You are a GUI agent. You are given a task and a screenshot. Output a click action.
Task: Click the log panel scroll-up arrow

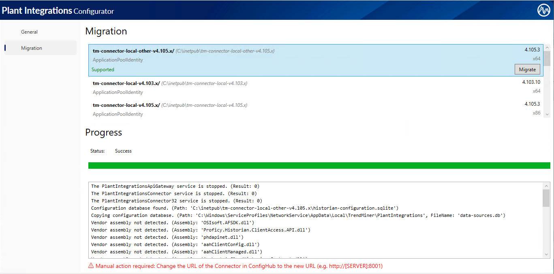(546, 186)
